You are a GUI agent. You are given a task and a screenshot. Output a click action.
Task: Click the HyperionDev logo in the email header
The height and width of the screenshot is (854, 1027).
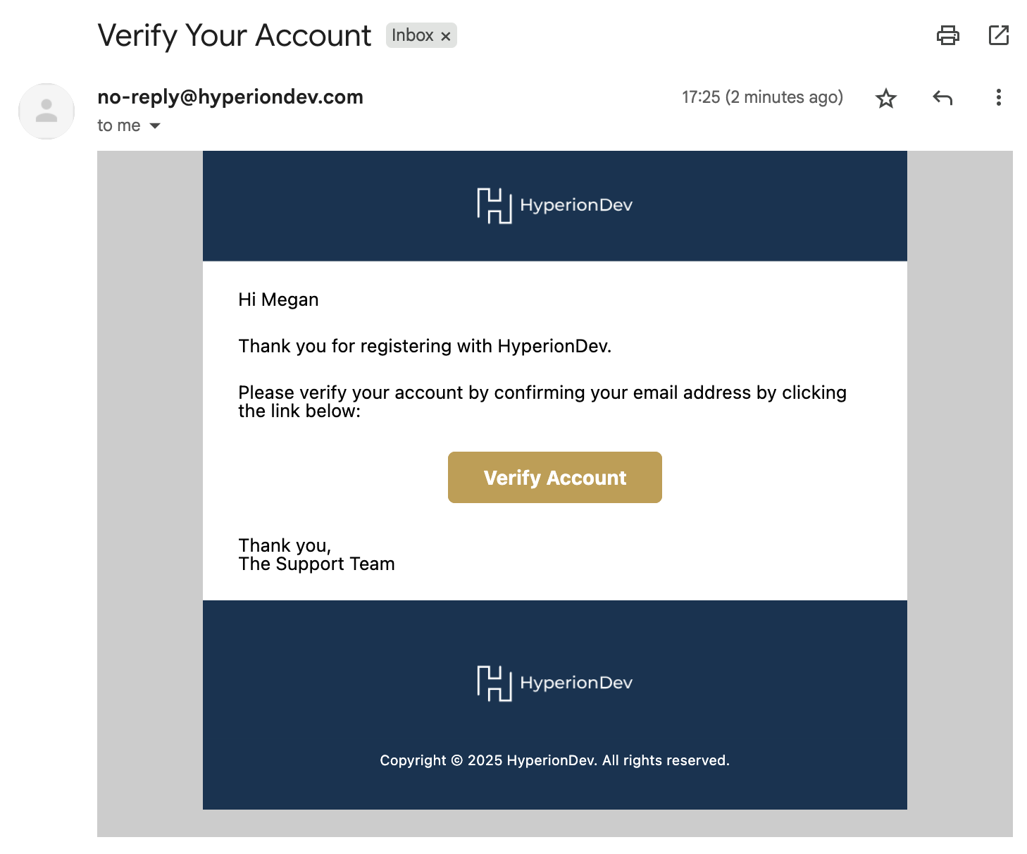click(x=555, y=205)
